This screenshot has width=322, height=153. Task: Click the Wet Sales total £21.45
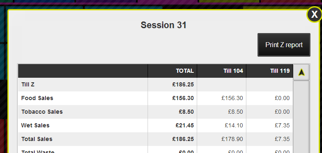[x=185, y=125]
